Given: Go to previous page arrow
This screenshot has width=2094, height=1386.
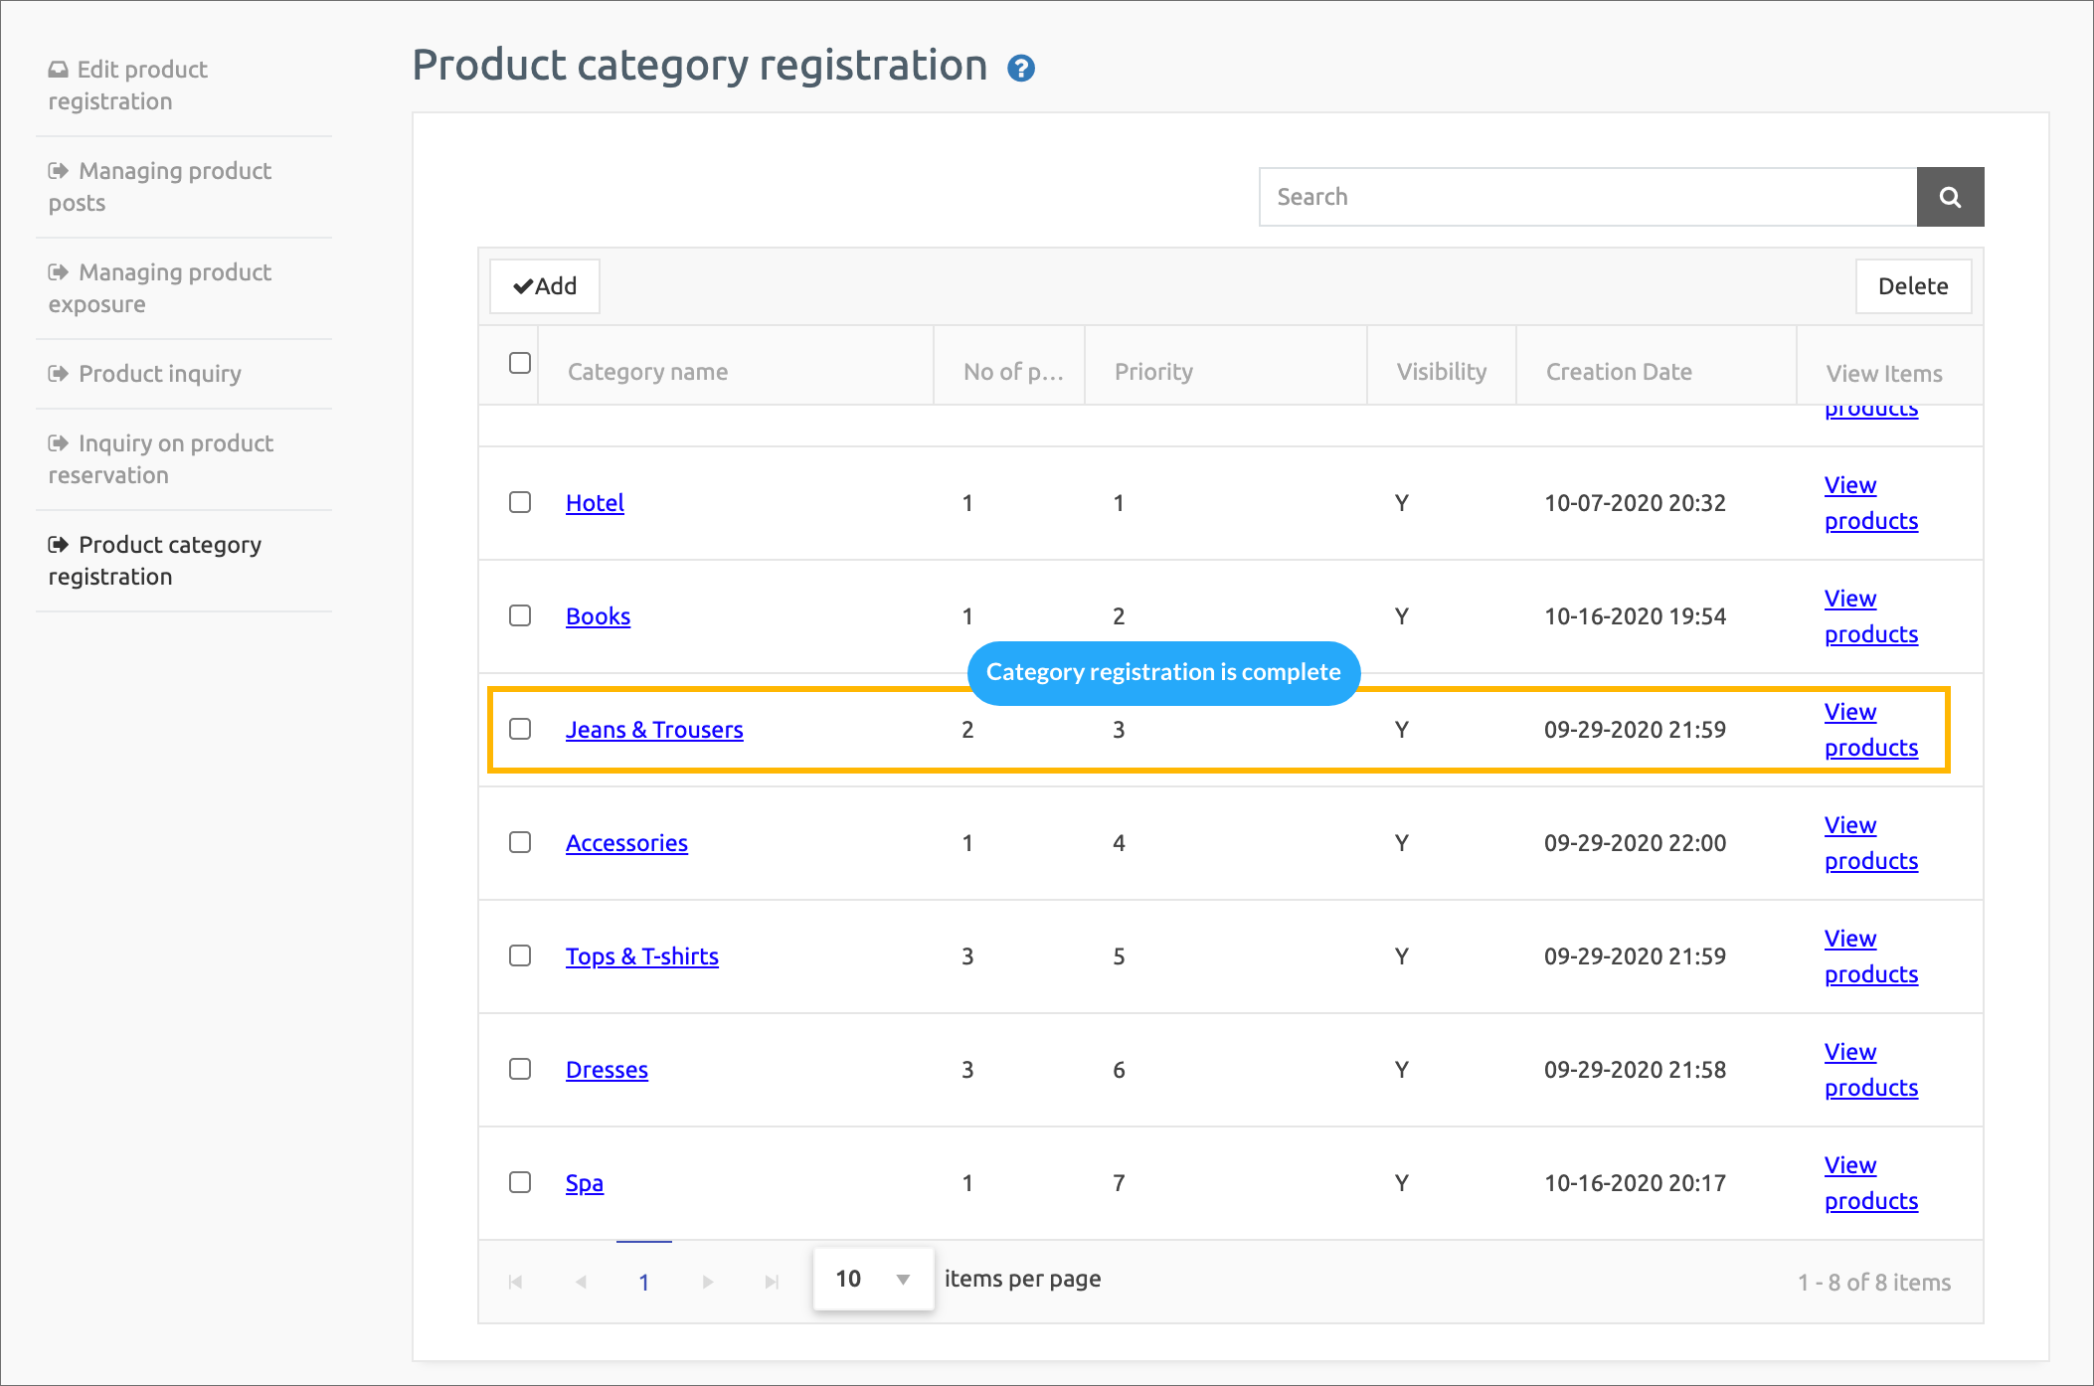Looking at the screenshot, I should coord(581,1282).
